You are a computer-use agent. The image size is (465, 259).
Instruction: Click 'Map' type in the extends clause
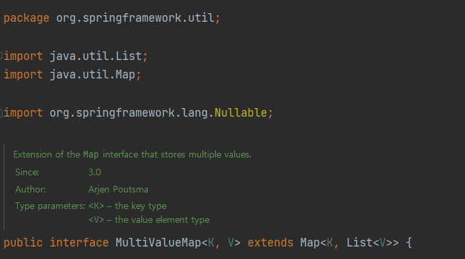pyautogui.click(x=310, y=243)
